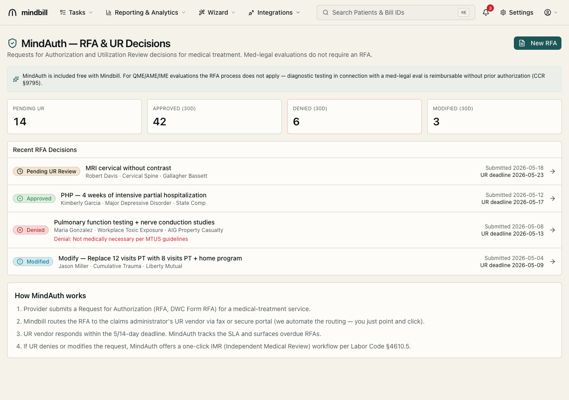Click Kimberly Garcia patient details line

click(x=133, y=203)
